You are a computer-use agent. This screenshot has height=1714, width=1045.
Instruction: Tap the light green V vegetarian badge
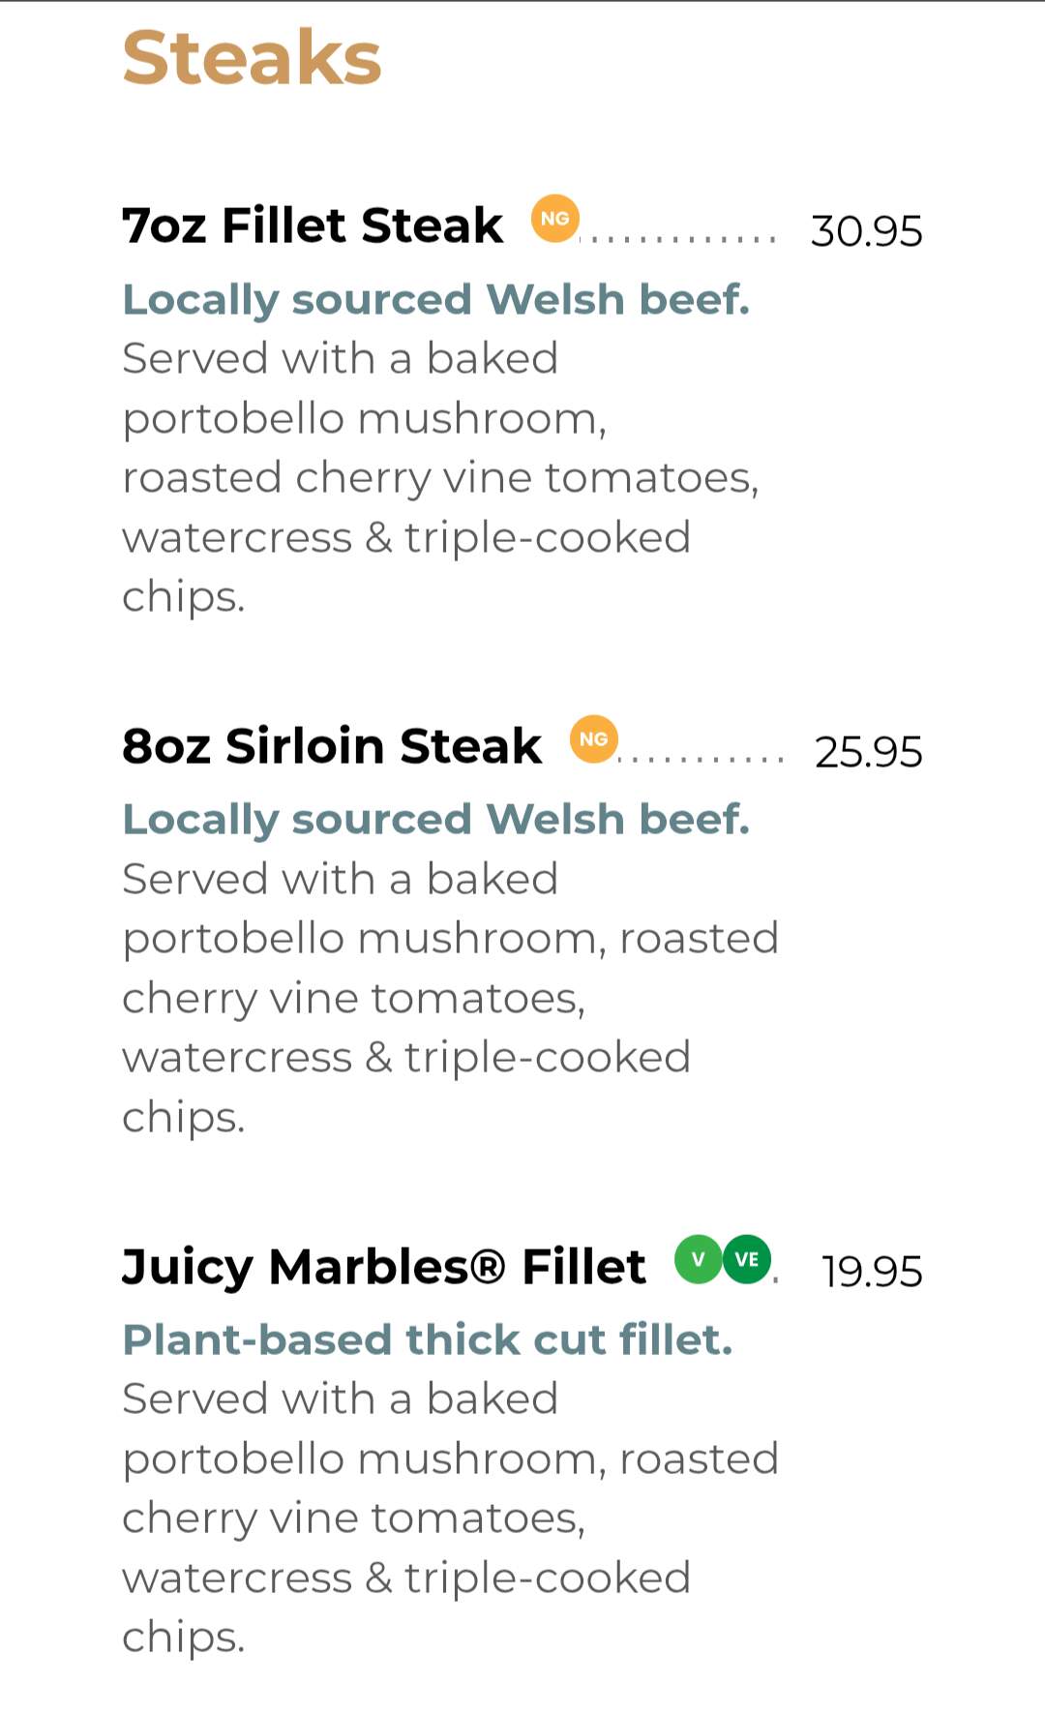click(x=698, y=1259)
